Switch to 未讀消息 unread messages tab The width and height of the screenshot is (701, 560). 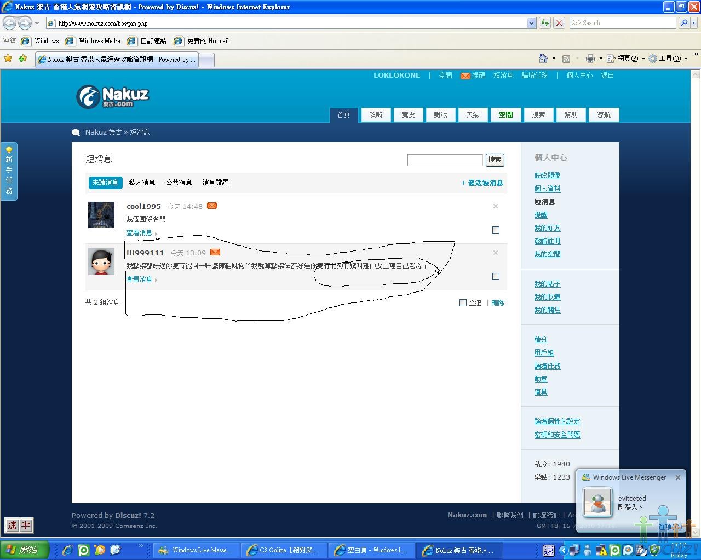tap(105, 183)
